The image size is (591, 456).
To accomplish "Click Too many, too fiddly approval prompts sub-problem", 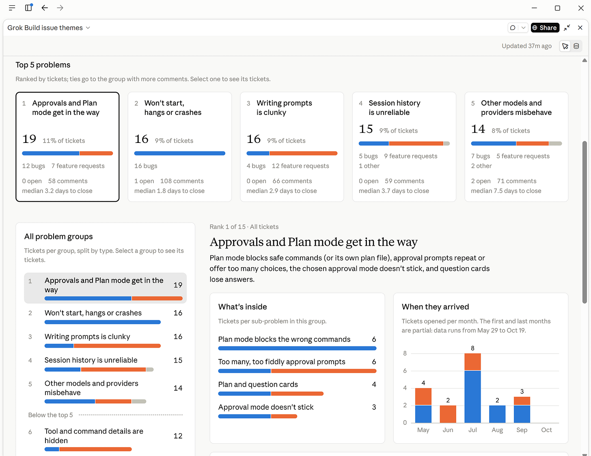I will tap(297, 365).
